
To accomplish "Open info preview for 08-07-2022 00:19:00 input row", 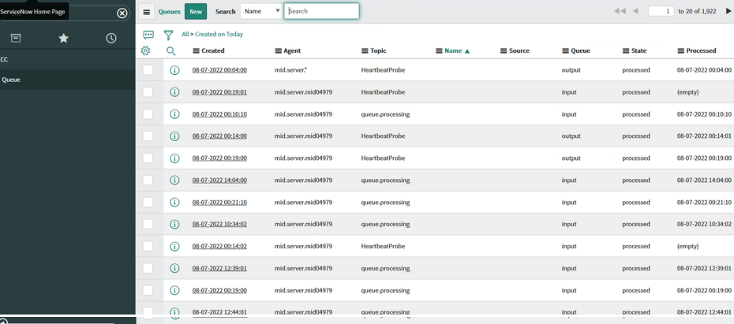I will 174,290.
